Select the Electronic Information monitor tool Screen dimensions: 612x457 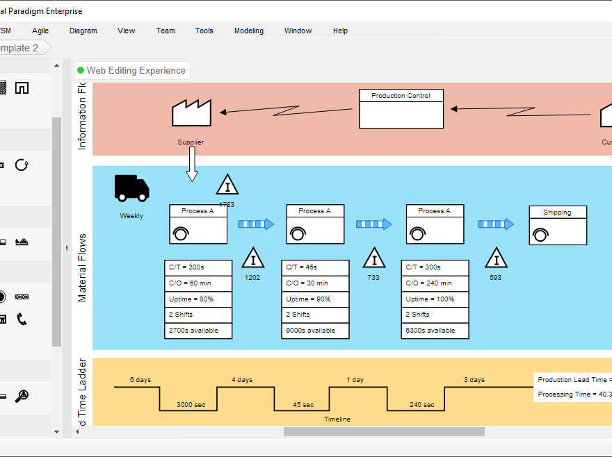(x=2, y=241)
